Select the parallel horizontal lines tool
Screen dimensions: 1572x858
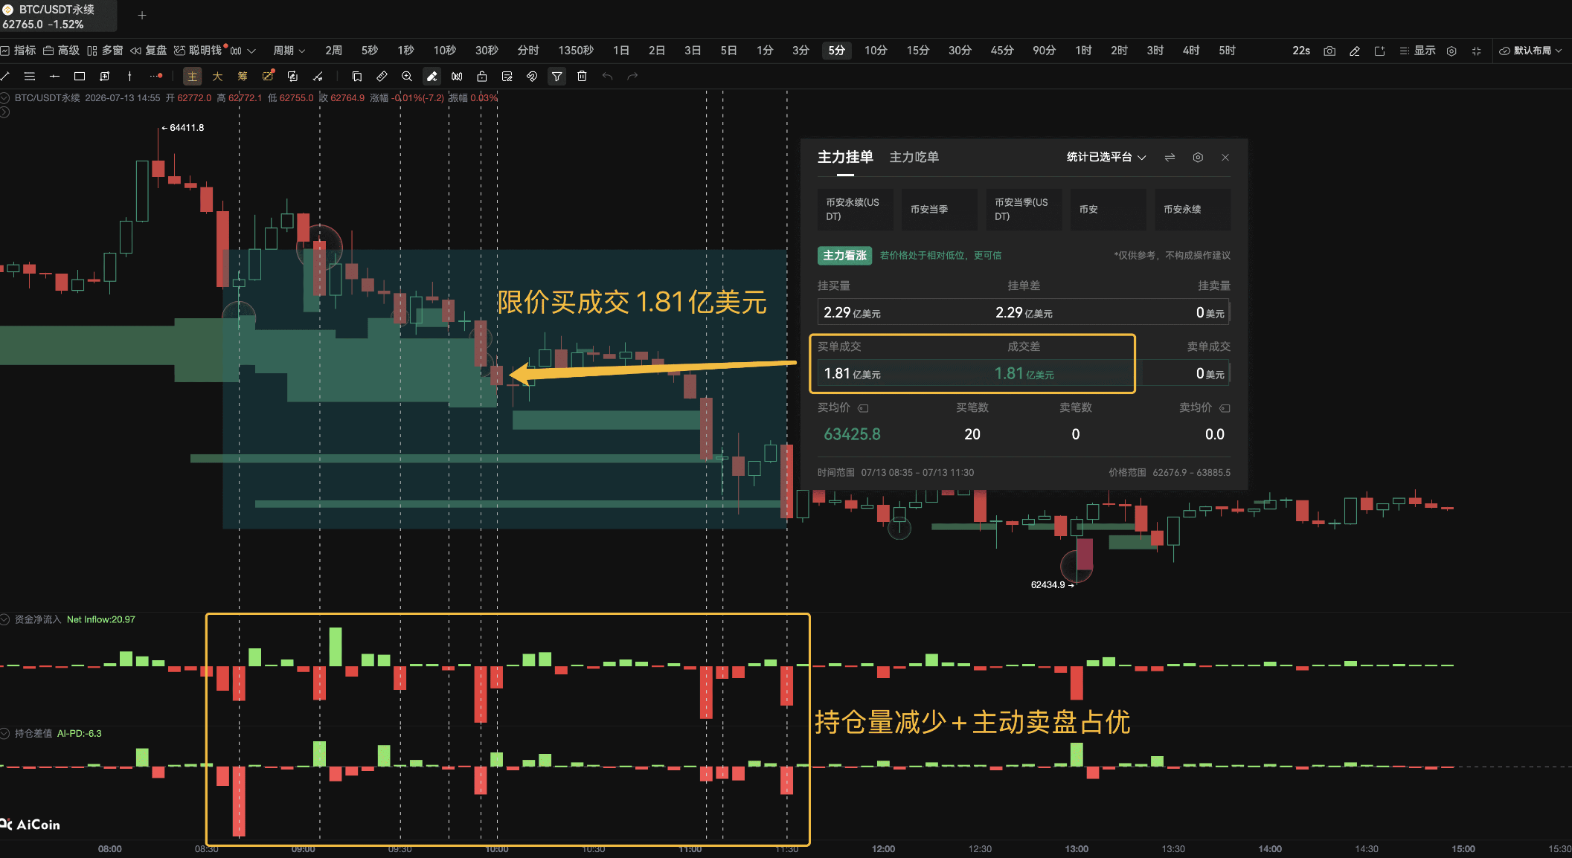coord(30,76)
